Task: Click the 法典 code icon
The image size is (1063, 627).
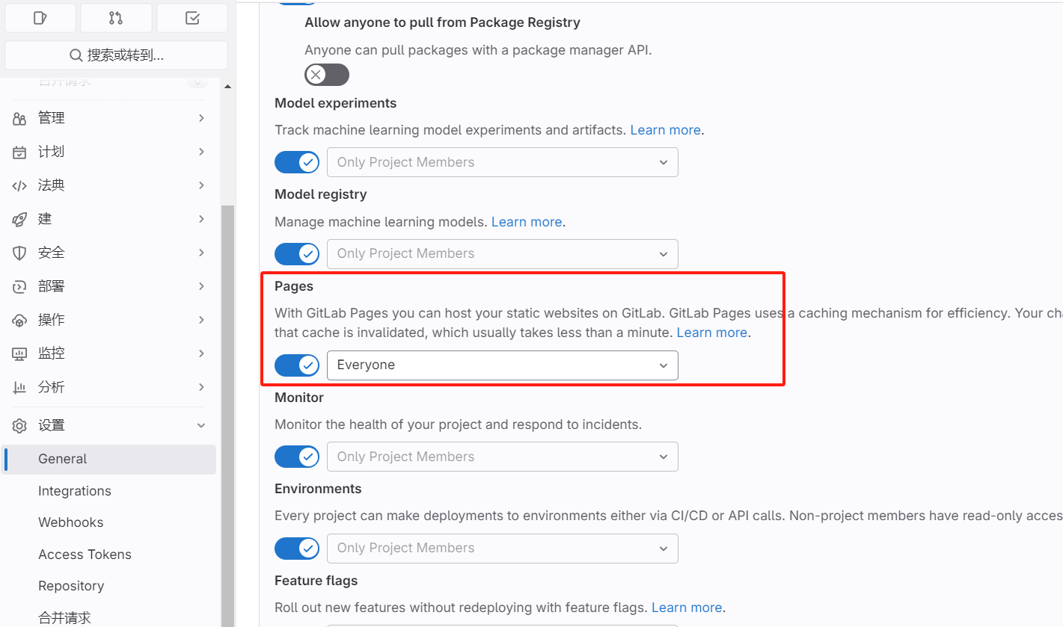Action: tap(19, 185)
